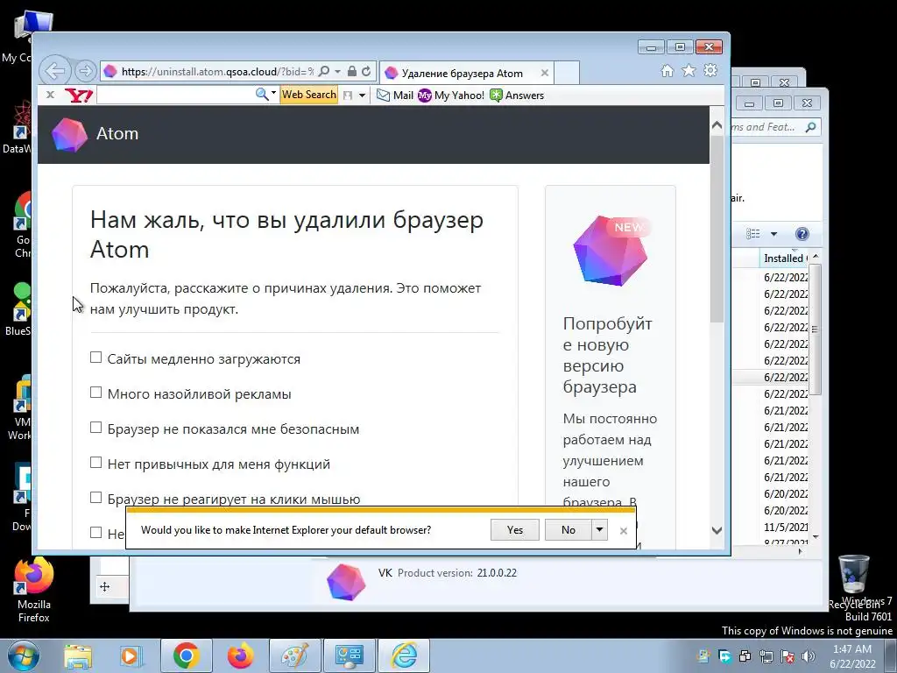Click the URL address field
This screenshot has height=673, width=897.
click(217, 72)
